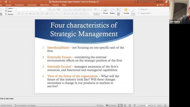Image resolution: width=190 pixels, height=107 pixels.
Task: Open the Section dropdown
Action: (10, 14)
